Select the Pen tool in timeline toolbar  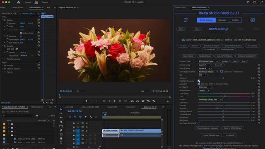pyautogui.click(x=61, y=130)
